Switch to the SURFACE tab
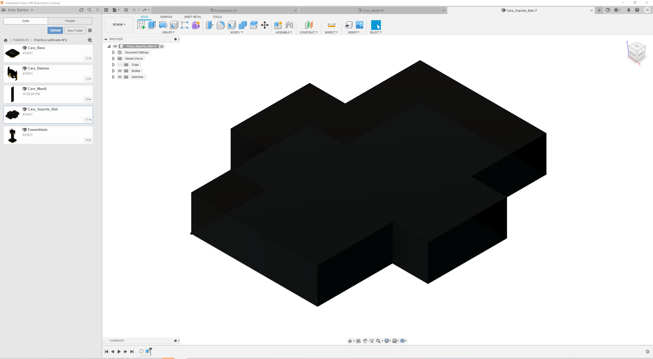Viewport: 653px width, 359px height. pos(166,17)
